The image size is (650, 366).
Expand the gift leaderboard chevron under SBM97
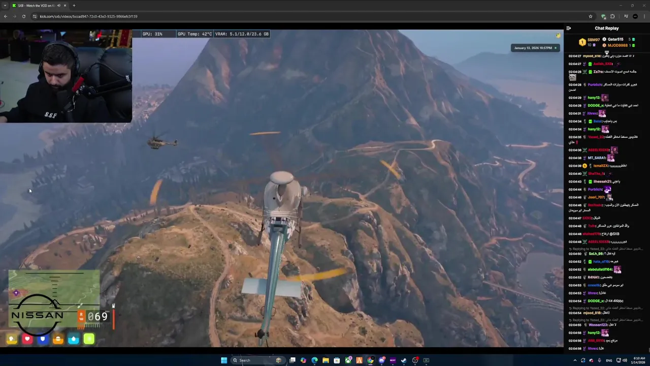(607, 52)
